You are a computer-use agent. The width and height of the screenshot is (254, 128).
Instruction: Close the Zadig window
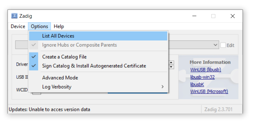pyautogui.click(x=233, y=16)
